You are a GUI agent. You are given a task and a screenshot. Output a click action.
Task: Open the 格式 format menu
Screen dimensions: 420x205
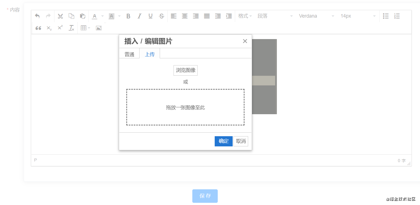245,16
